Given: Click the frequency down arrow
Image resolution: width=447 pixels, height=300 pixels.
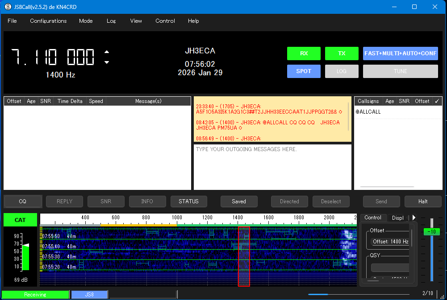Looking at the screenshot, I should point(106,62).
